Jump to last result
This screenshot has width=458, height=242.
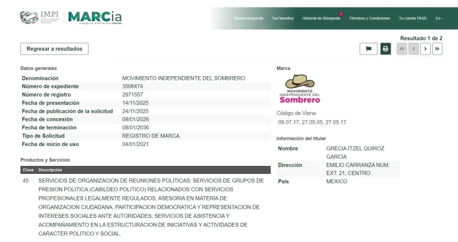coord(437,49)
